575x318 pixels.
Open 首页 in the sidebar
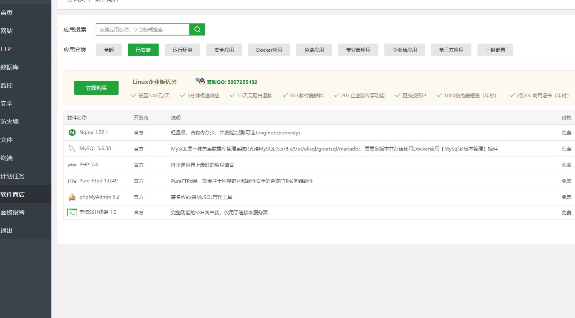(x=25, y=13)
